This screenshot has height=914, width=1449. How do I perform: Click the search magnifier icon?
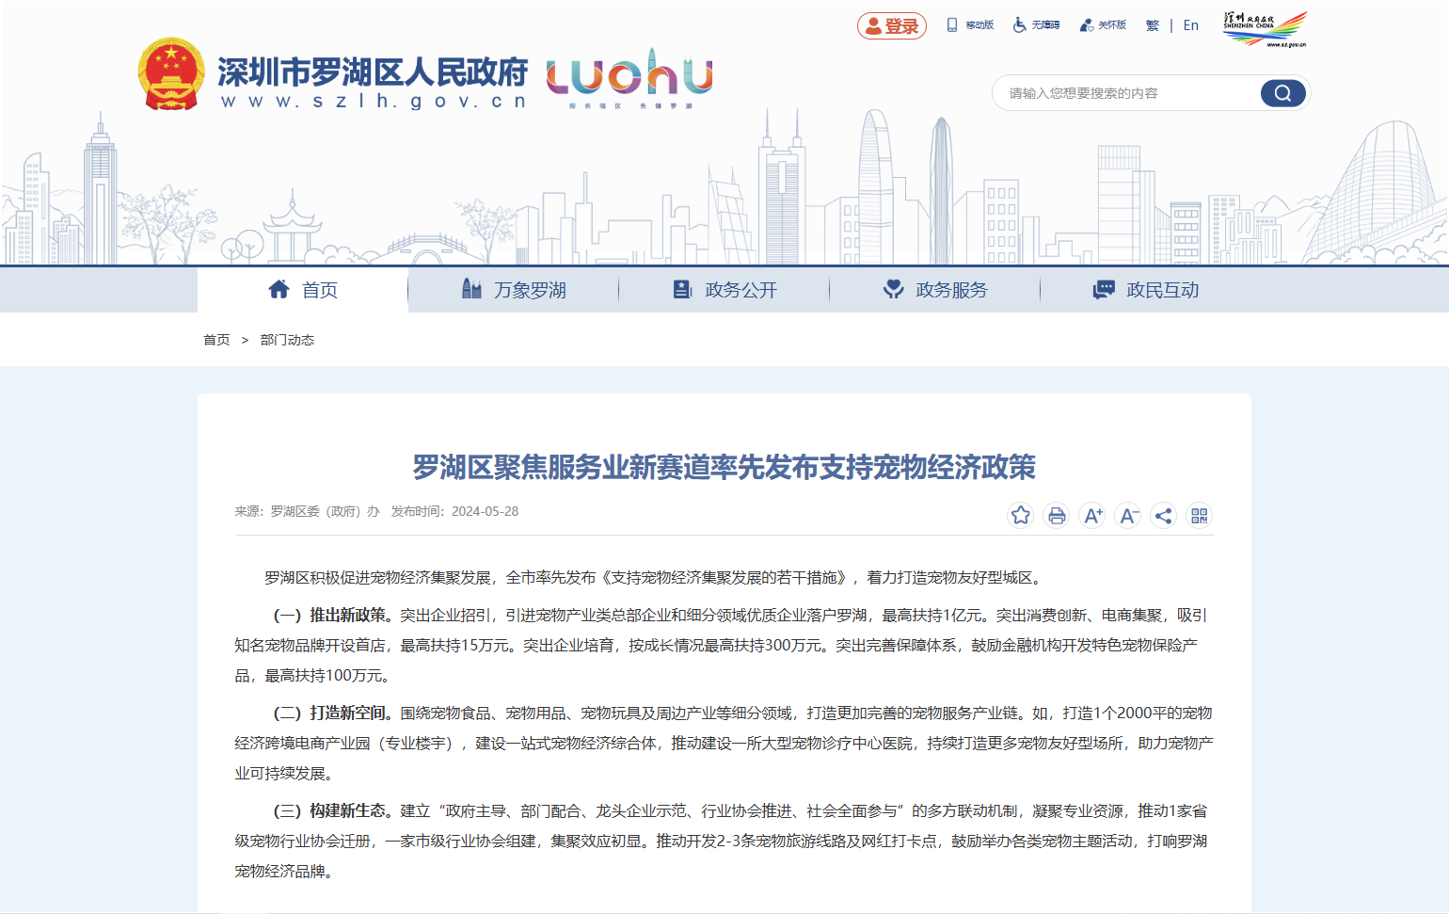click(1283, 93)
